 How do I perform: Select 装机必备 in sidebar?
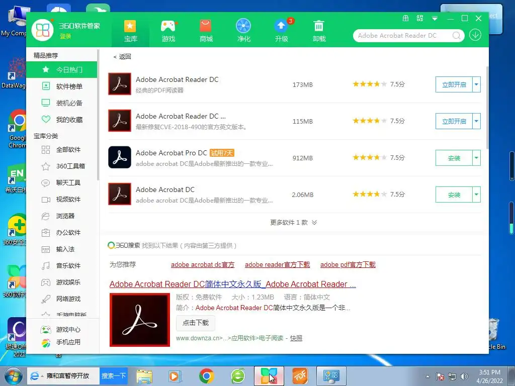pos(62,103)
